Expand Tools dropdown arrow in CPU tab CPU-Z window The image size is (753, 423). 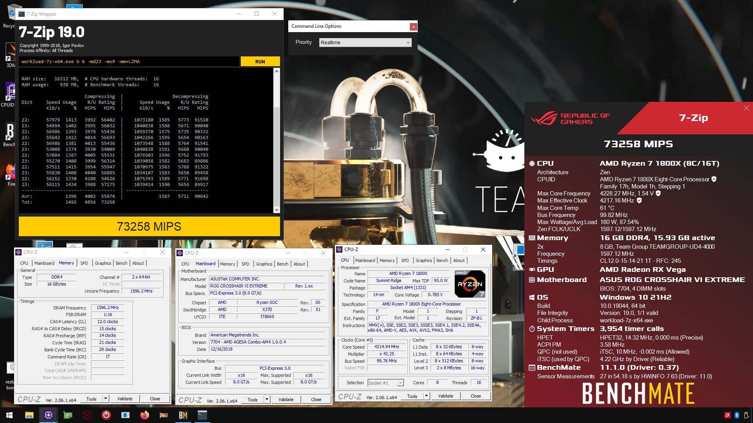pyautogui.click(x=426, y=396)
